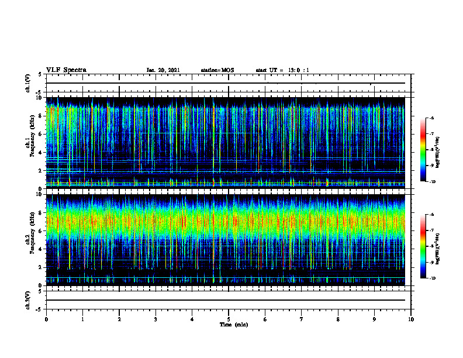The image size is (463, 358).
Task: Click the 'VLF Spectra' plot title
Action: (x=66, y=70)
